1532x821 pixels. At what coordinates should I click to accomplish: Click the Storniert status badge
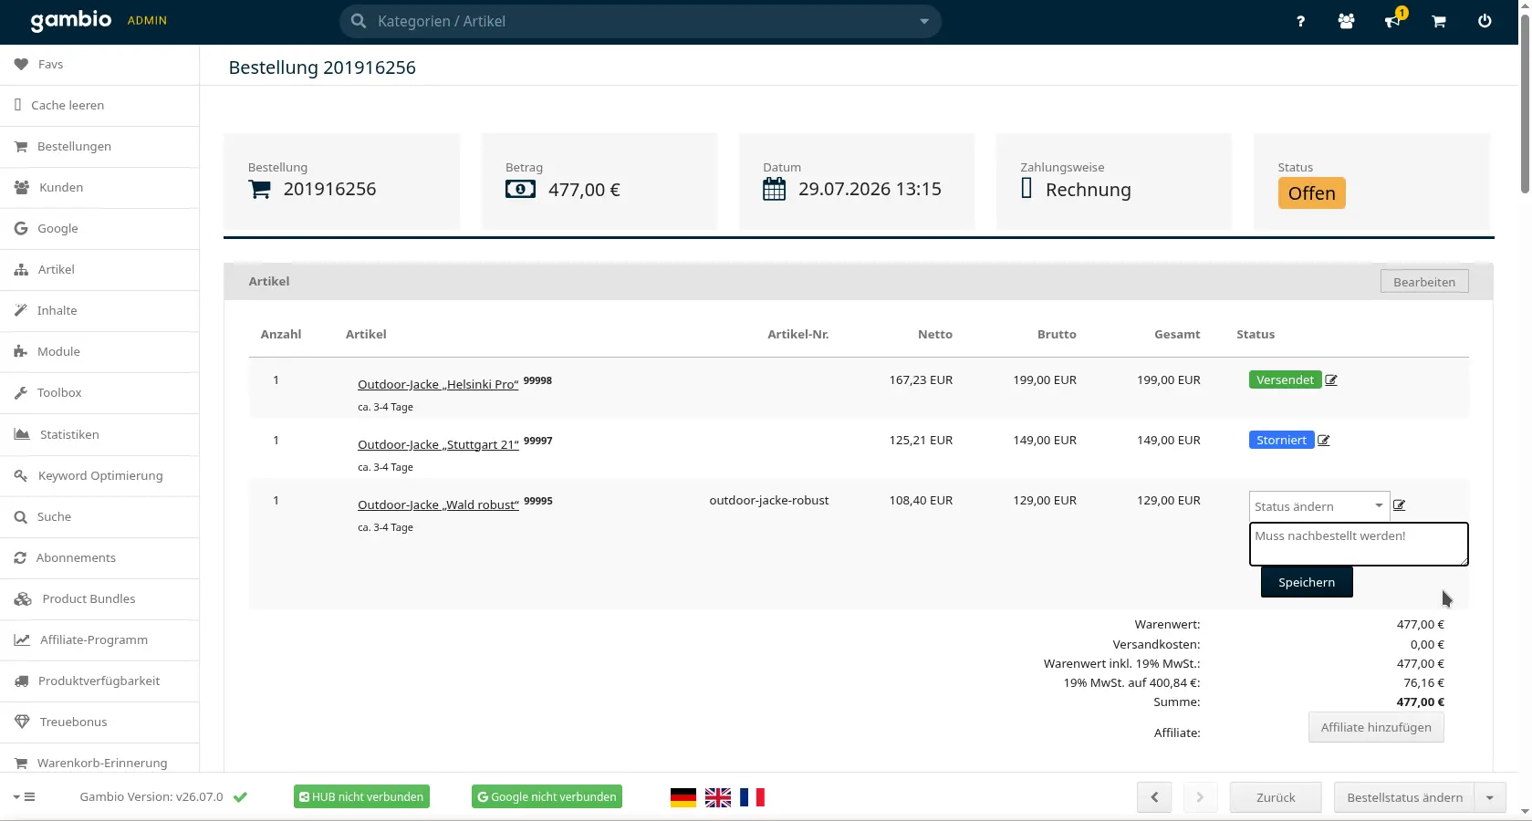(x=1281, y=441)
